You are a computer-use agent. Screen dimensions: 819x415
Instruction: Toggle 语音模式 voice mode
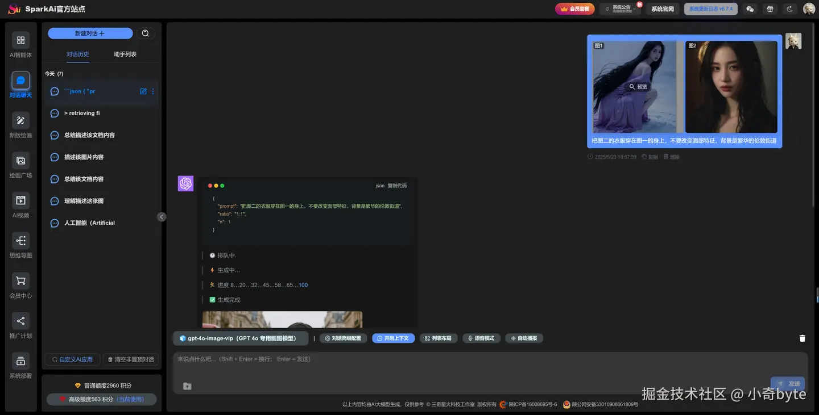pyautogui.click(x=481, y=338)
